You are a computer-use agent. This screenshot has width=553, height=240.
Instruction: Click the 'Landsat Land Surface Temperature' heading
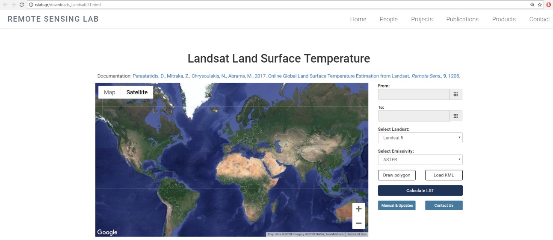click(279, 58)
